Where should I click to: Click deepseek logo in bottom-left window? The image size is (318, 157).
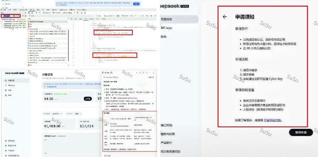(14, 73)
